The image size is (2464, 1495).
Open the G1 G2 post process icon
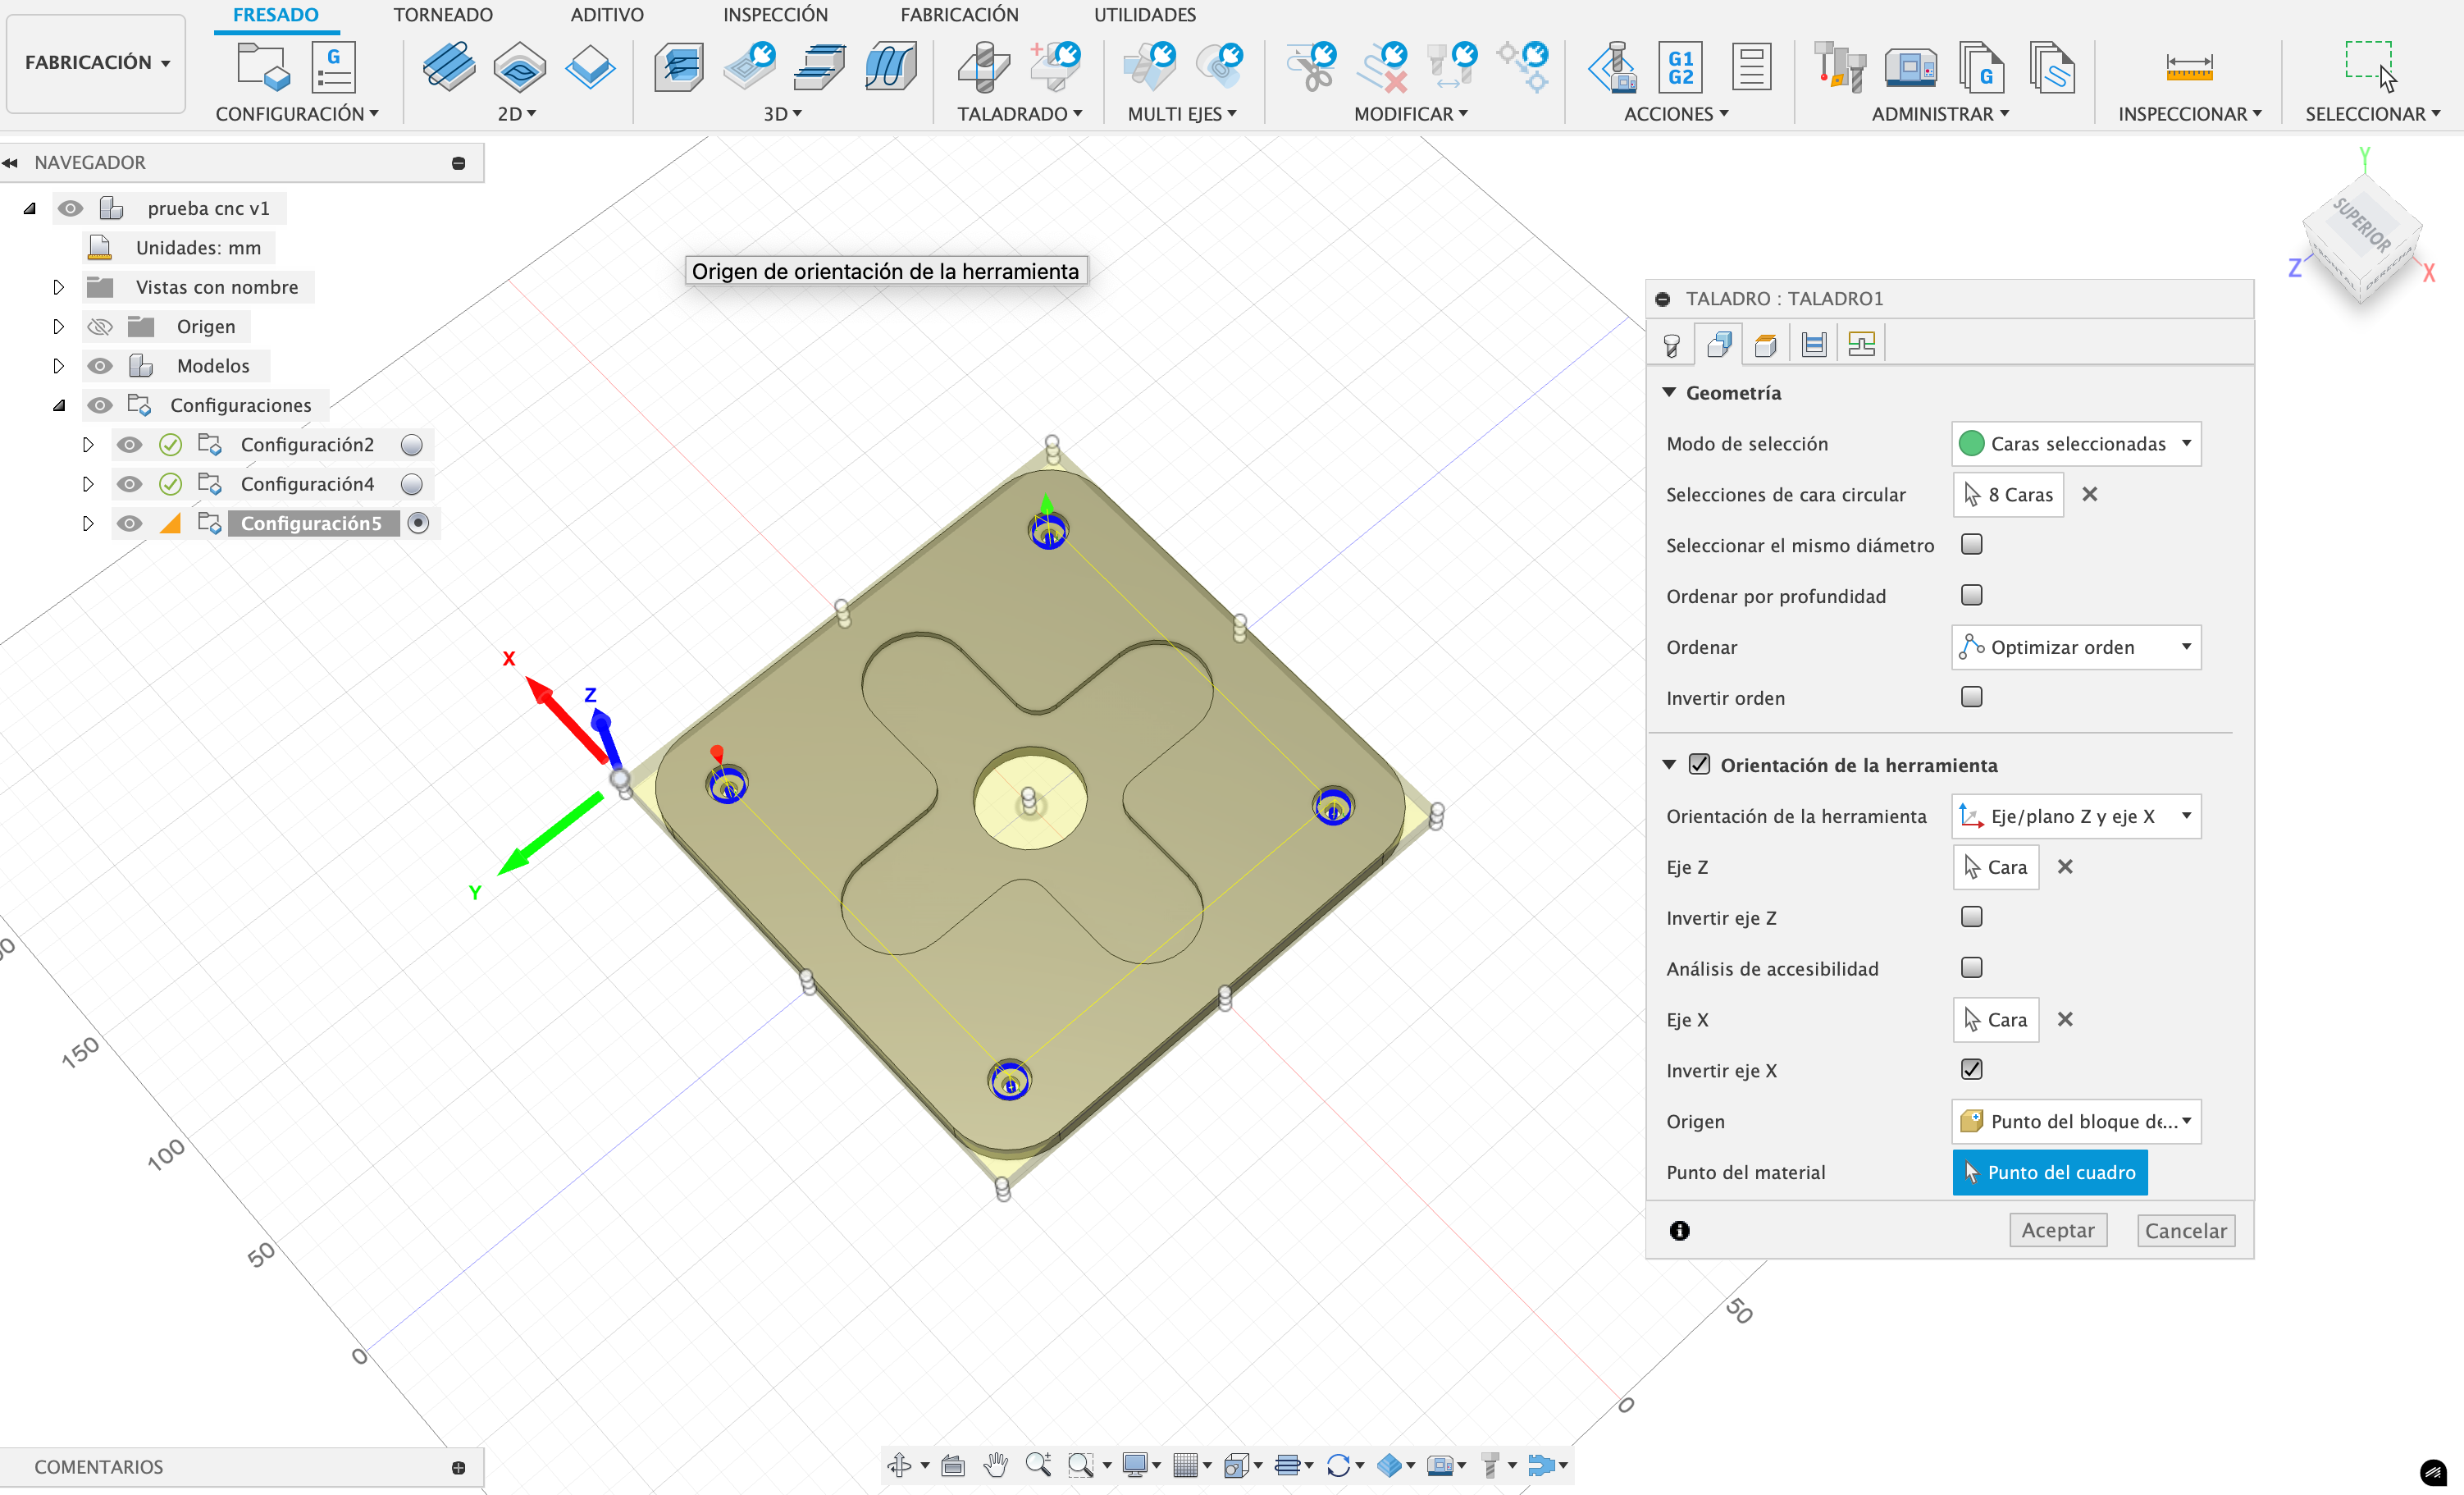click(1680, 67)
